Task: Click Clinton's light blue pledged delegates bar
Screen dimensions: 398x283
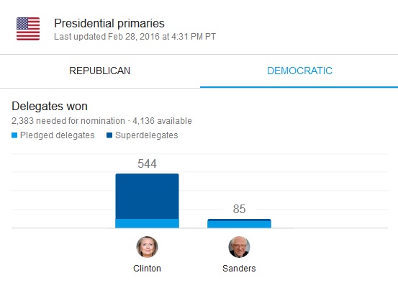Action: pyautogui.click(x=147, y=223)
